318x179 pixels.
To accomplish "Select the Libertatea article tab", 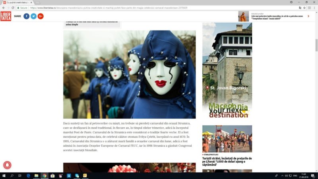I will coord(18,2).
